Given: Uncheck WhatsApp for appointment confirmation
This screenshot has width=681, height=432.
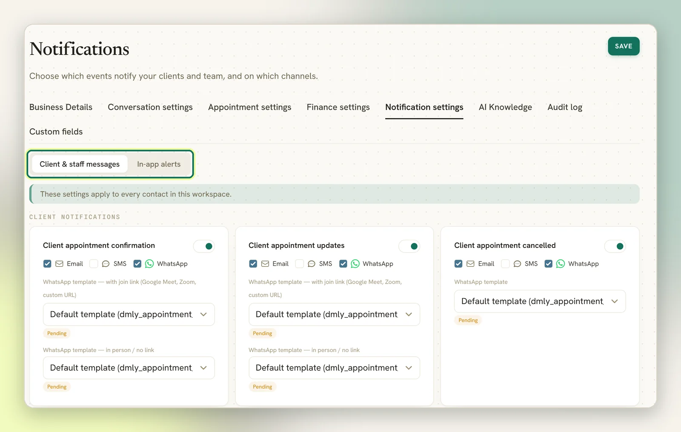Looking at the screenshot, I should [x=137, y=264].
